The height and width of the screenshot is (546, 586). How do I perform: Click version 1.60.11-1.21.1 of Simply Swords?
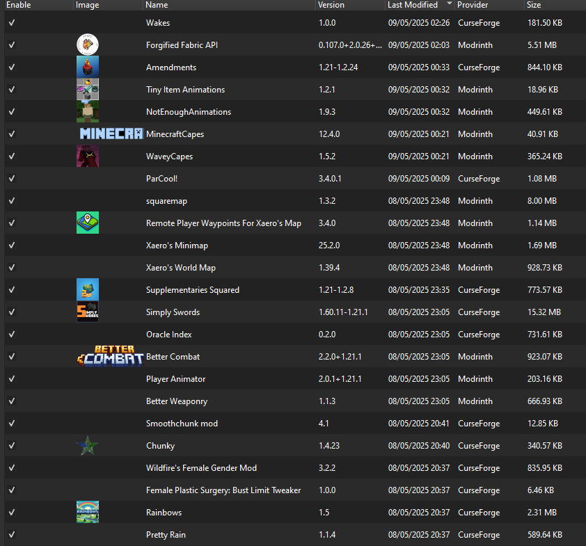pos(343,312)
